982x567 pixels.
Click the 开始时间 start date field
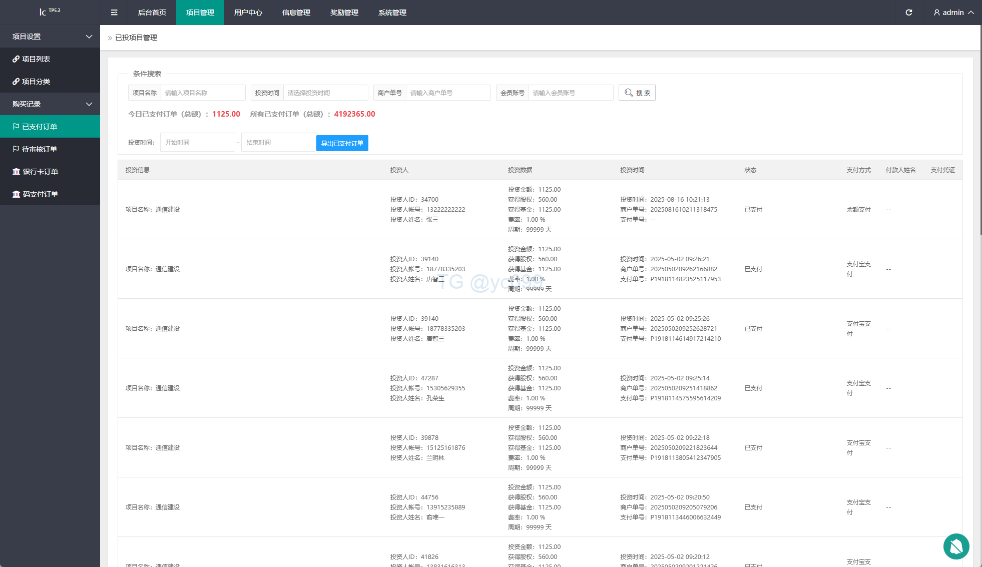click(197, 142)
